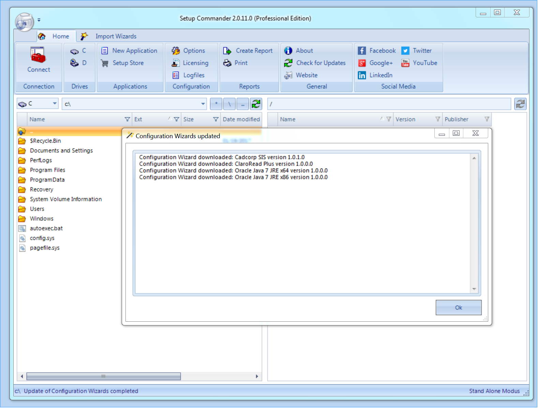Open the quick access toolbar dropdown
This screenshot has height=408, width=538.
(x=39, y=20)
